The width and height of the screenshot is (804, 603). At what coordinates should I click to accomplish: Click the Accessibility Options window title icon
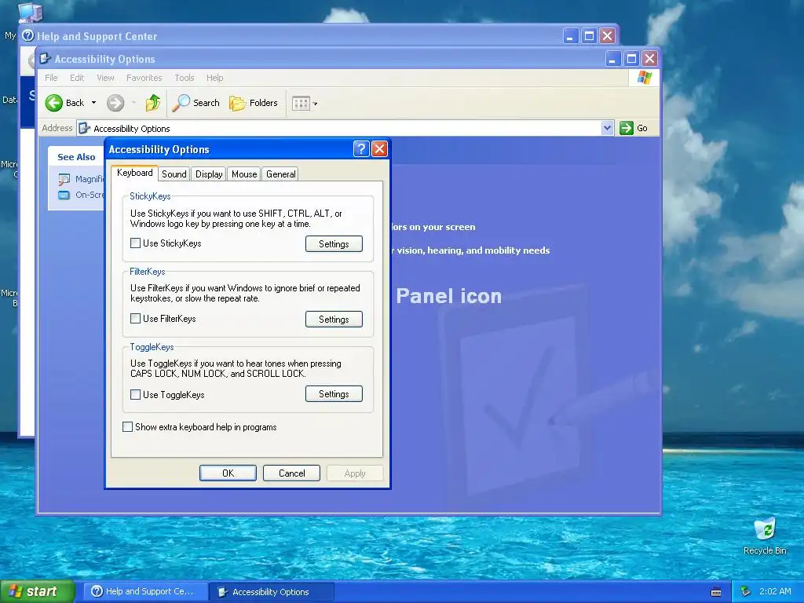point(45,58)
